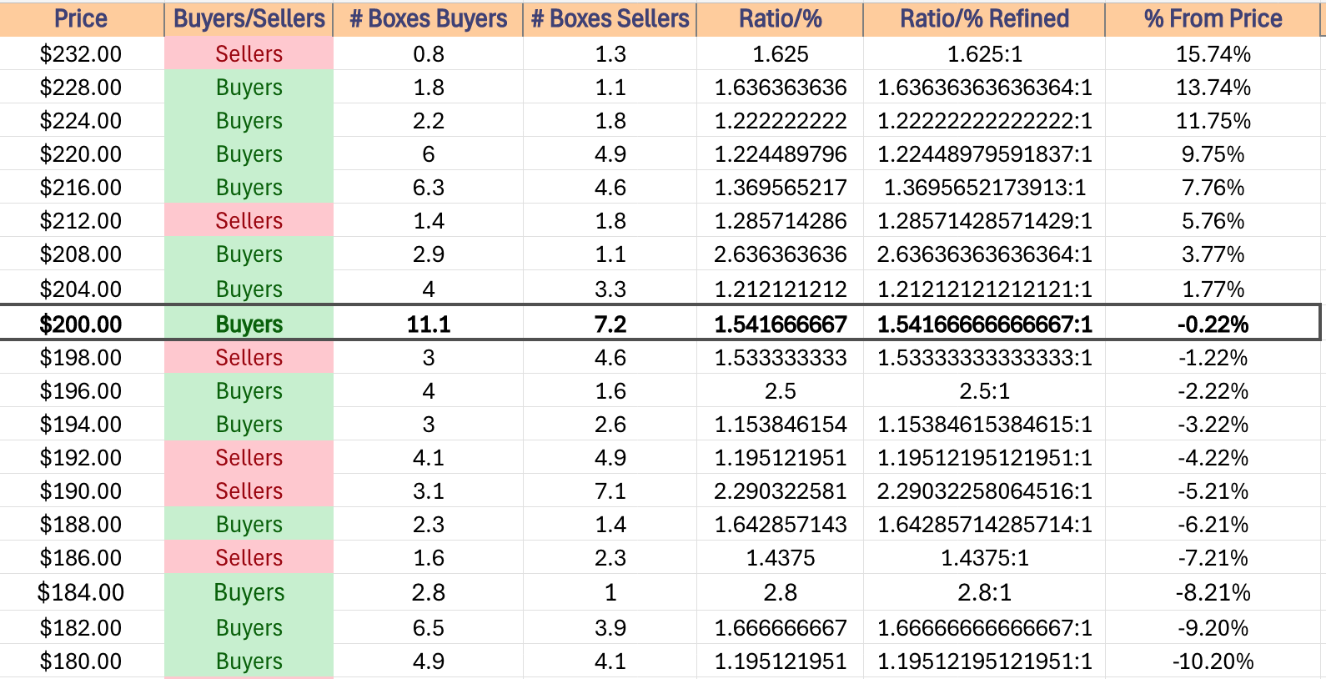
Task: Click the $194.00 price cell
Action: 81,425
